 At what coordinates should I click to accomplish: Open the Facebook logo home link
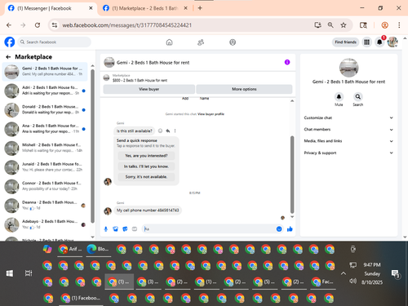pos(10,42)
